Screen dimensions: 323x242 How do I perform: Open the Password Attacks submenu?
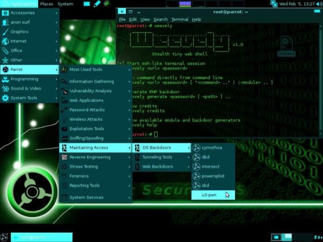click(x=96, y=110)
